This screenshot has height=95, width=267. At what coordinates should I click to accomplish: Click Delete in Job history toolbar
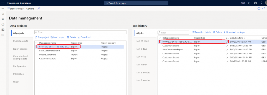[217, 32]
